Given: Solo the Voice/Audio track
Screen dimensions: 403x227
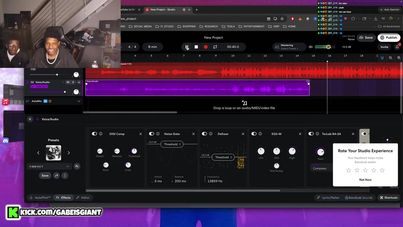Looking at the screenshot, I should click(x=73, y=82).
